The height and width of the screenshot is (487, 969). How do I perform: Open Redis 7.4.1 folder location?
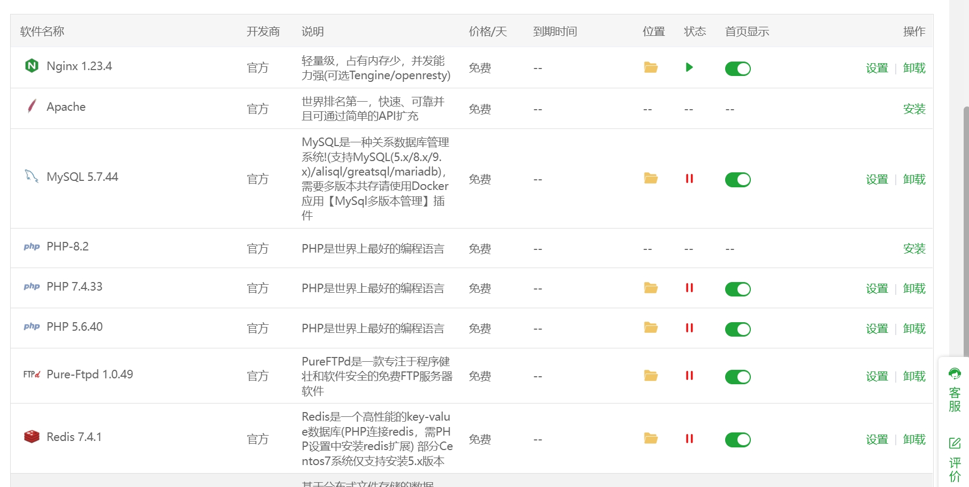click(x=651, y=438)
